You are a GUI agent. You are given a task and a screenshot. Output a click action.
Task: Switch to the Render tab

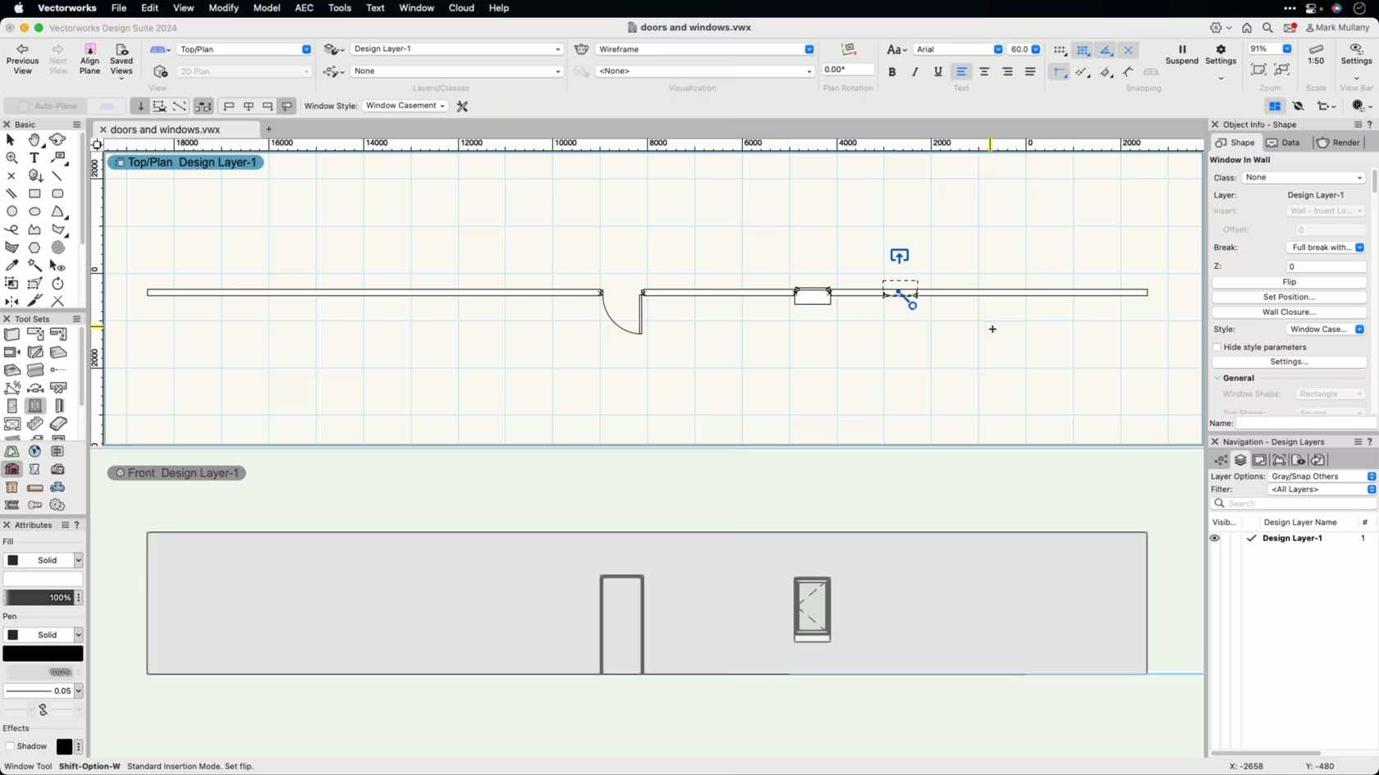coord(1338,143)
